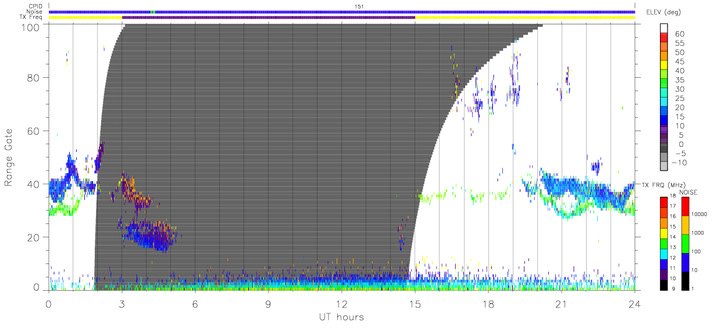Image resolution: width=714 pixels, height=329 pixels.
Task: Click the 18 tick label on UT axis
Action: 488,303
